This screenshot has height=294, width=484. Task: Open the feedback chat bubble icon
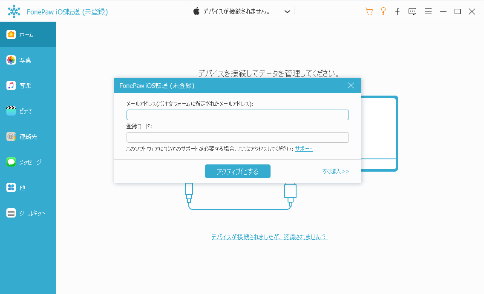click(412, 12)
